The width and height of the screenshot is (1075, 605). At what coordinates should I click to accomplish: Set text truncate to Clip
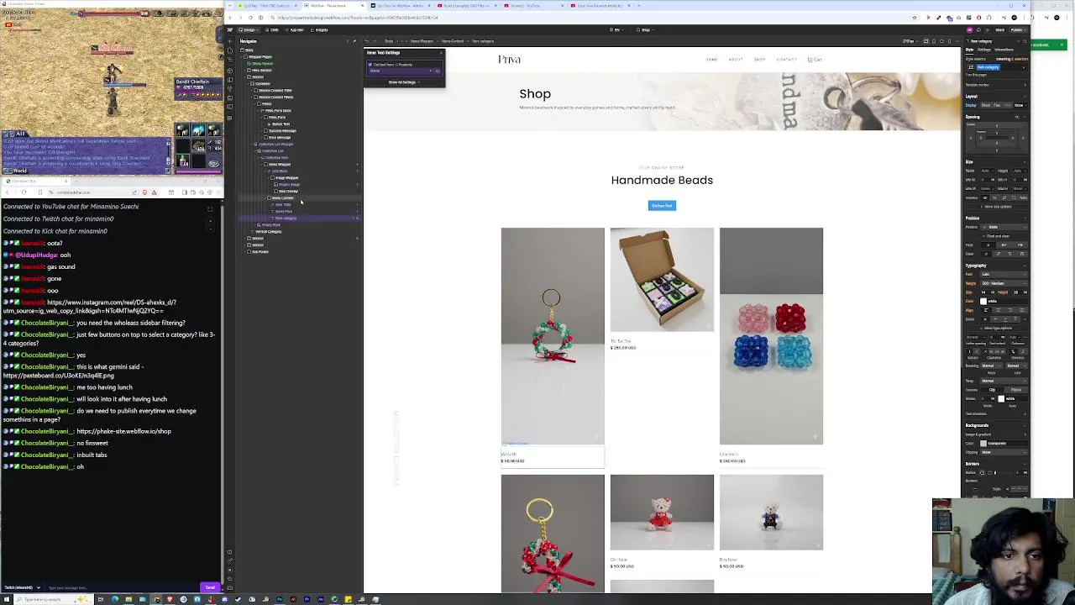coord(993,390)
